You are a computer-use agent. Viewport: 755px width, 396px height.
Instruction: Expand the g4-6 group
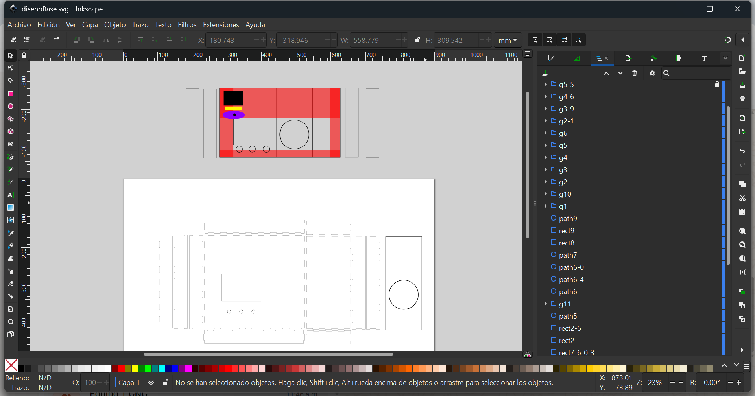[546, 96]
